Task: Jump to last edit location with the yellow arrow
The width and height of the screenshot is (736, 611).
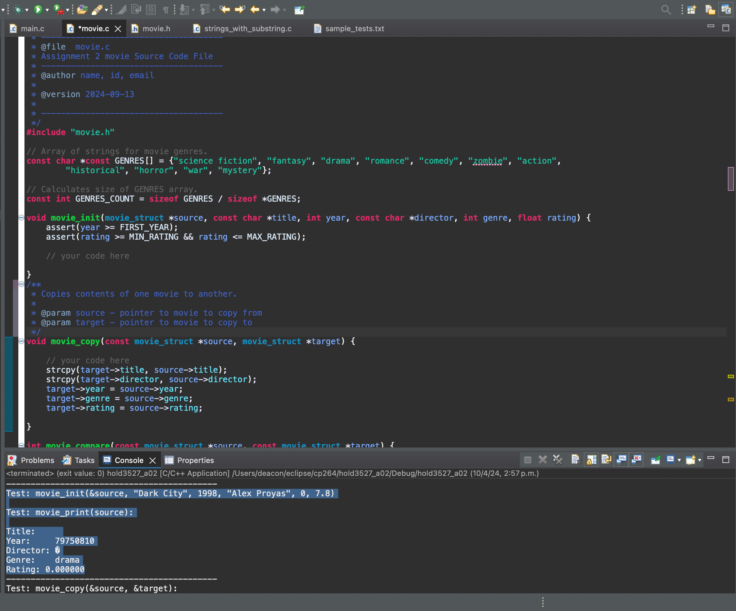Action: [225, 10]
